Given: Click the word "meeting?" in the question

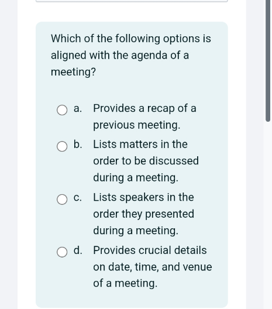Looking at the screenshot, I should 73,72.
